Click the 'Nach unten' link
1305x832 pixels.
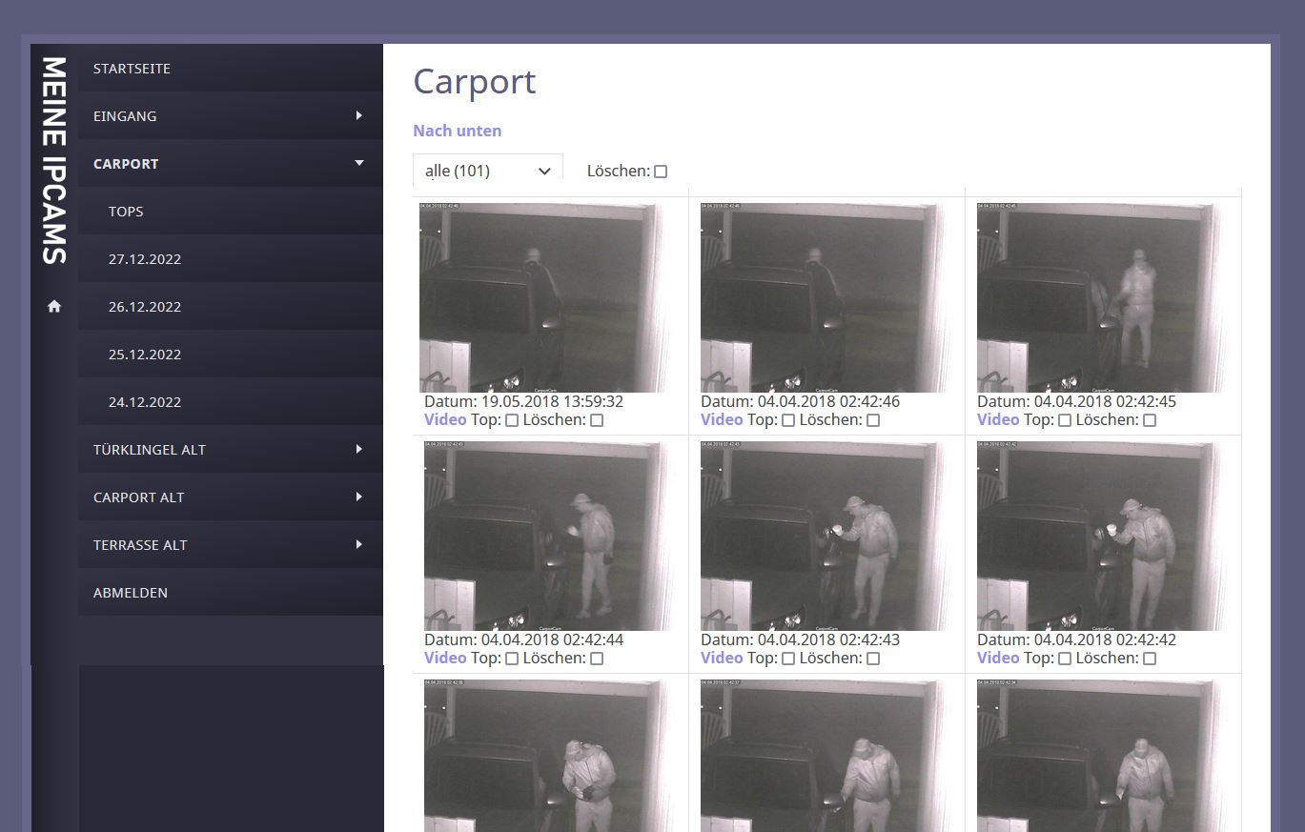tap(457, 131)
